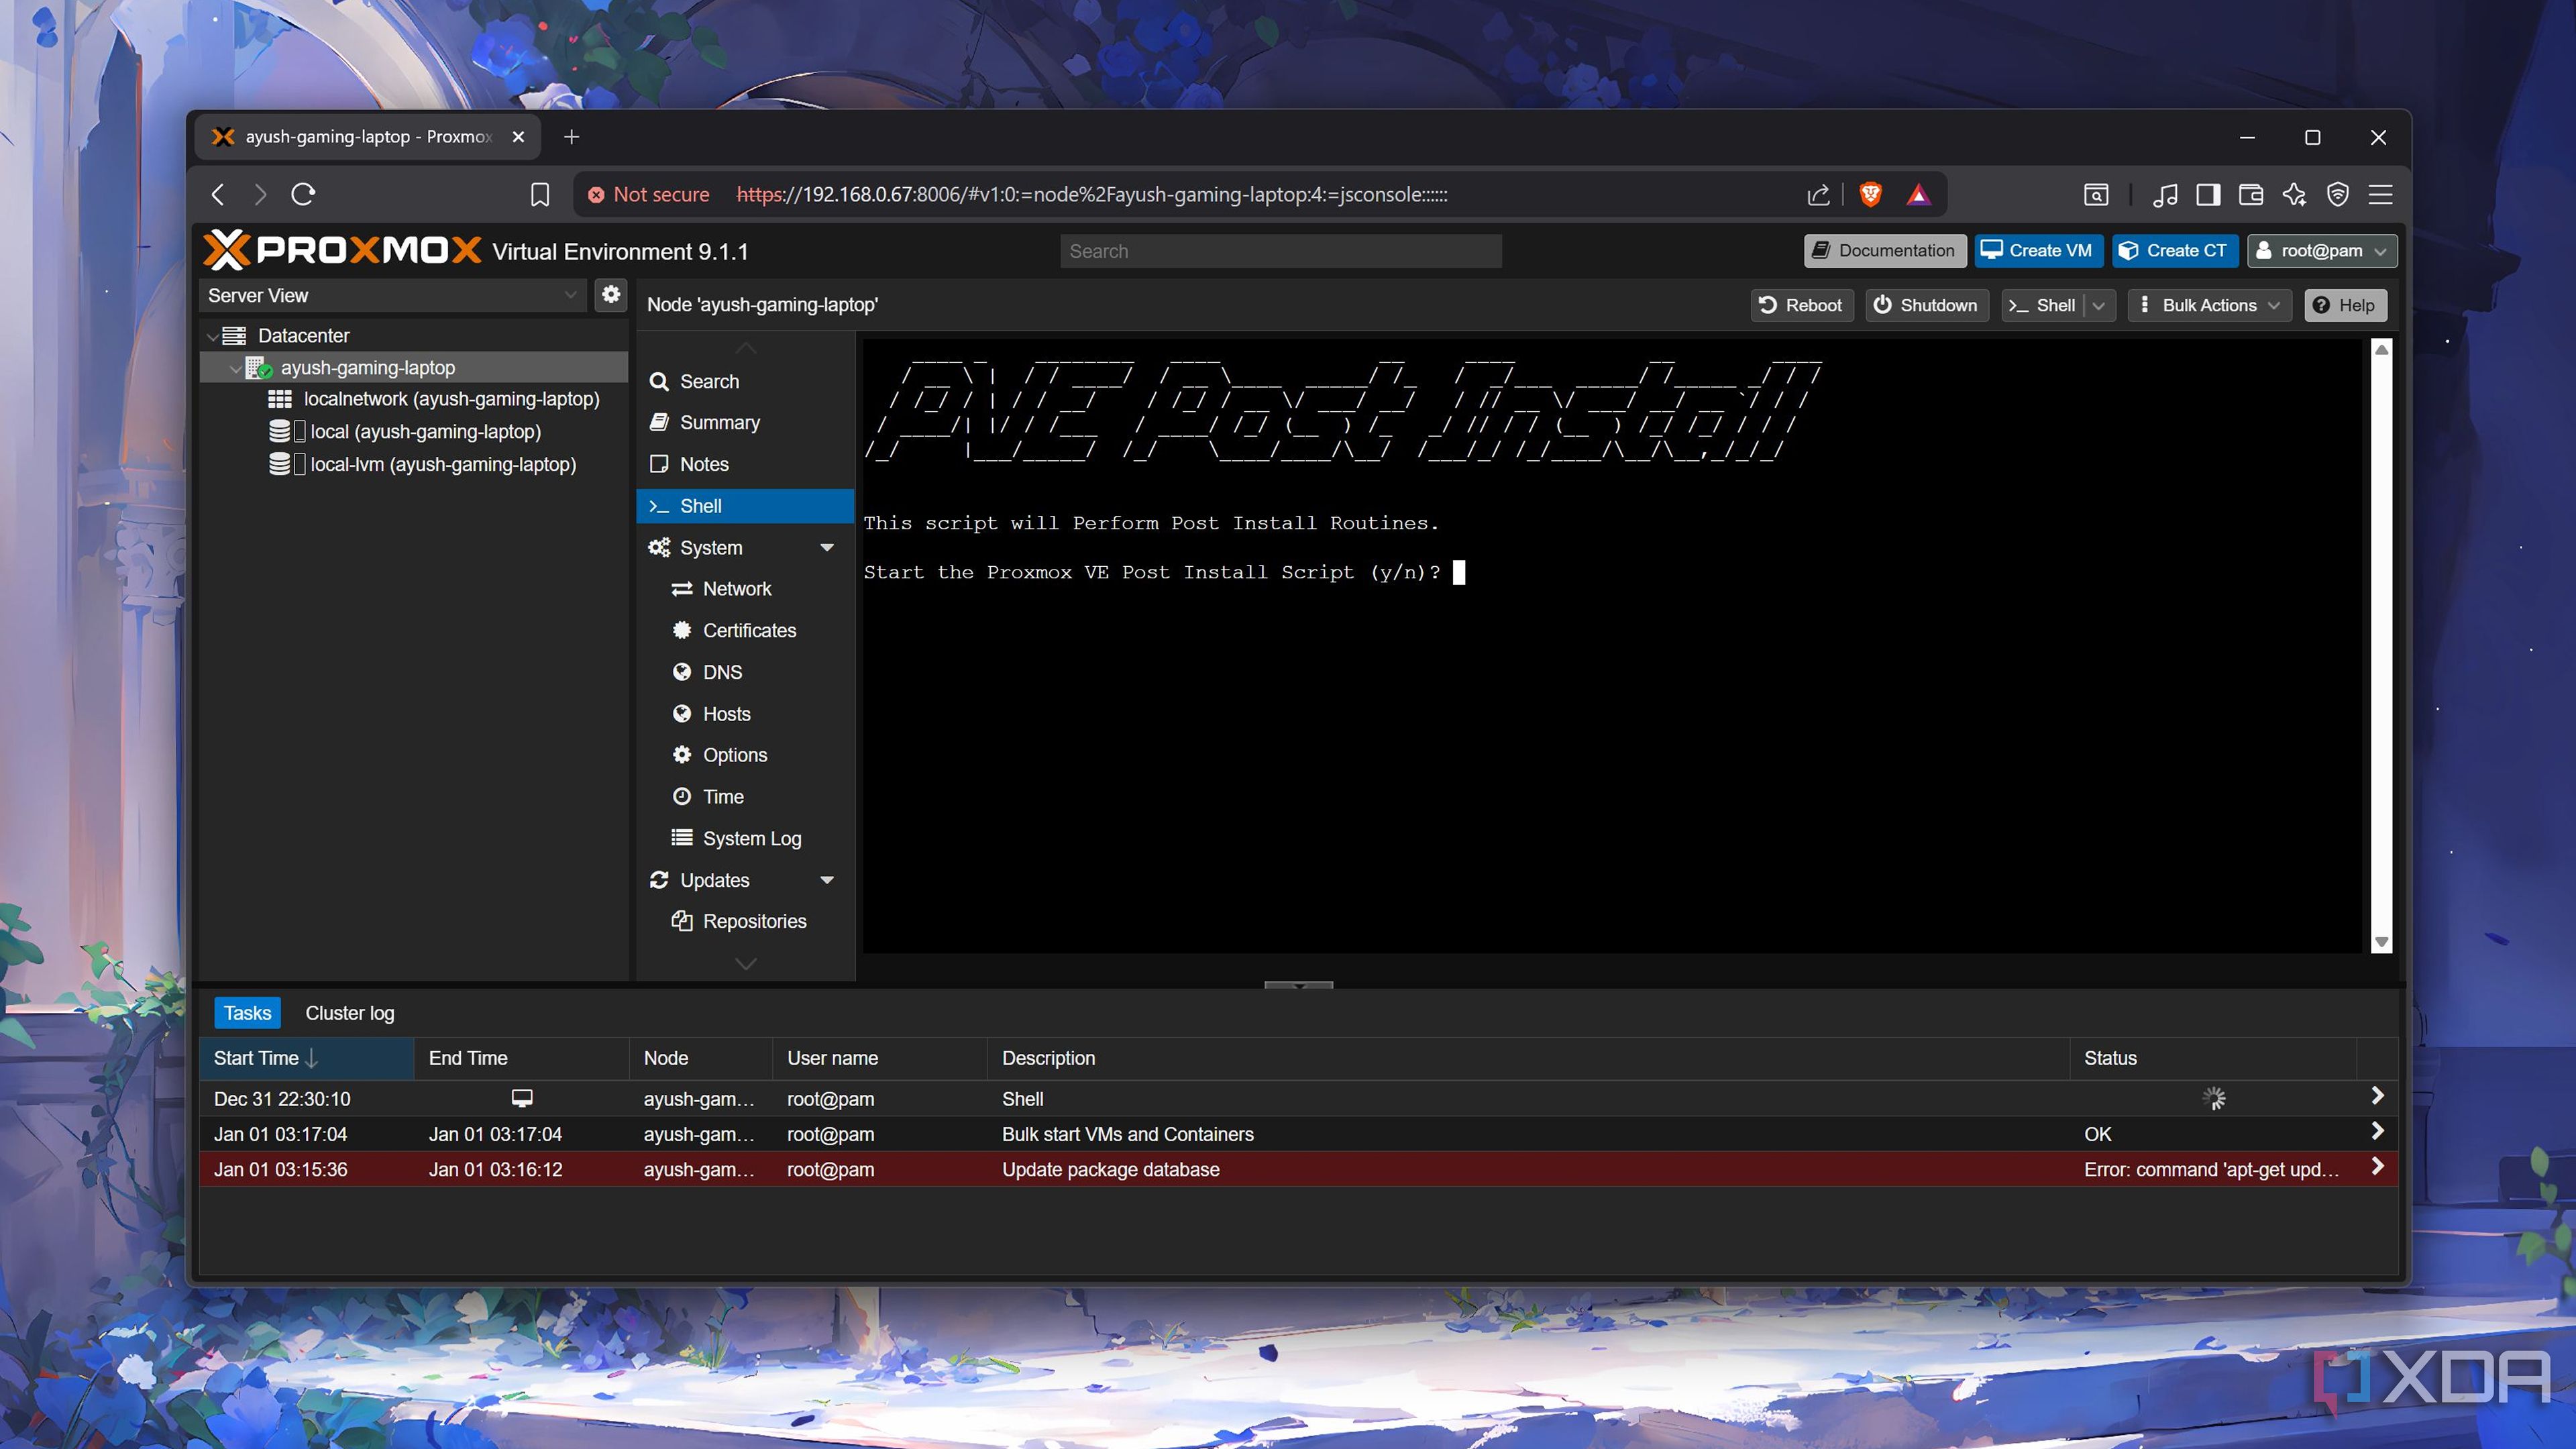Open the Network settings item

(x=745, y=589)
